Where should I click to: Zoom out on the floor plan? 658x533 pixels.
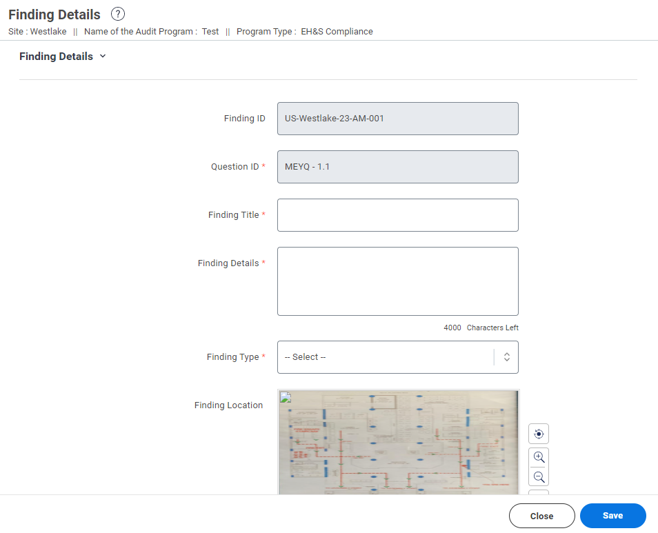coord(539,477)
